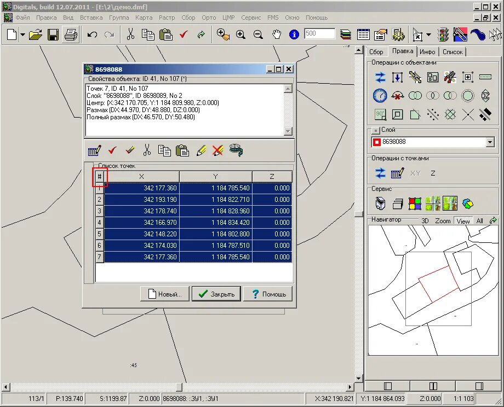Open the layers stack icon
Viewport: 504px width, 407px height.
(346, 34)
